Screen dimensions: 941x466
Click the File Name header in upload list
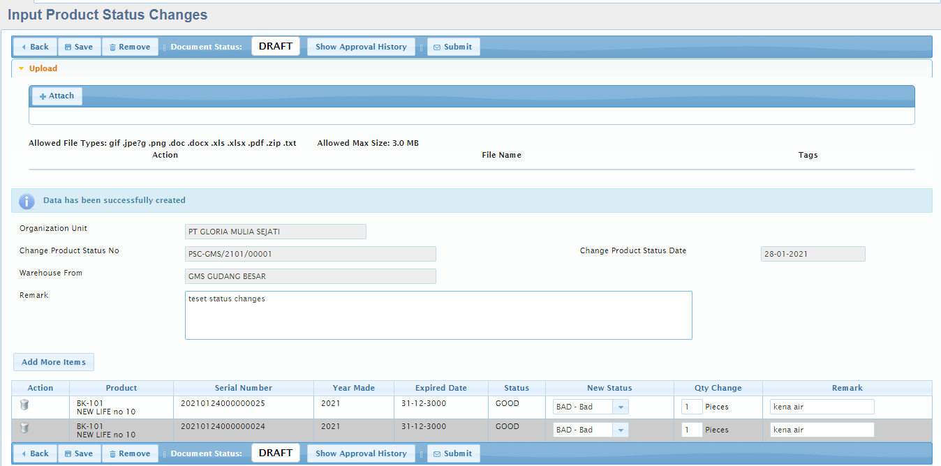[x=501, y=155]
